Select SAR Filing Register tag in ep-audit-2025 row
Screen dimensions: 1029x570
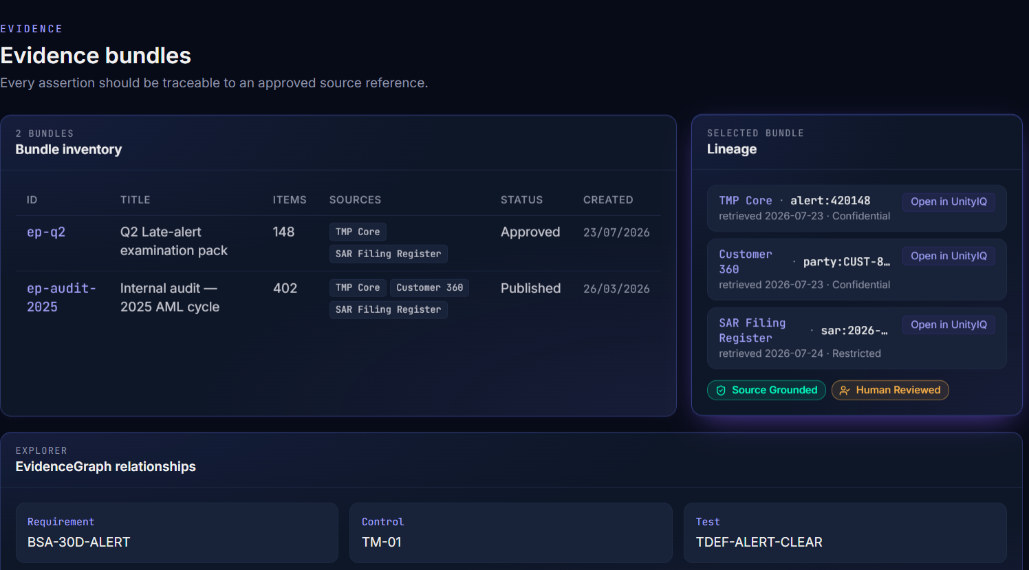tap(389, 310)
